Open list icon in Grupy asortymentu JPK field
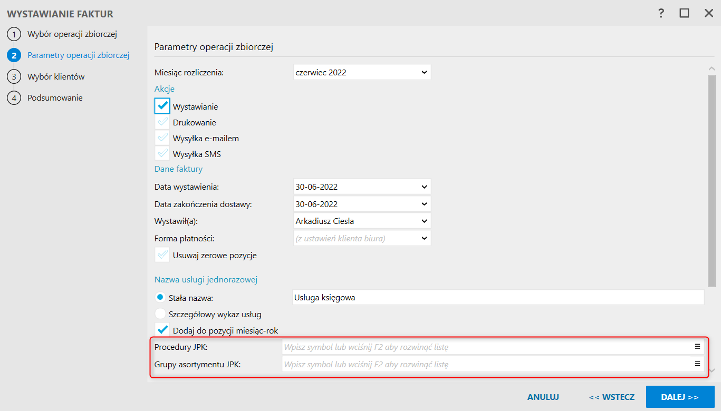The image size is (721, 411). point(697,364)
